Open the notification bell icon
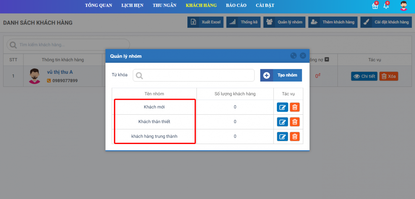The height and width of the screenshot is (199, 415). point(386,6)
